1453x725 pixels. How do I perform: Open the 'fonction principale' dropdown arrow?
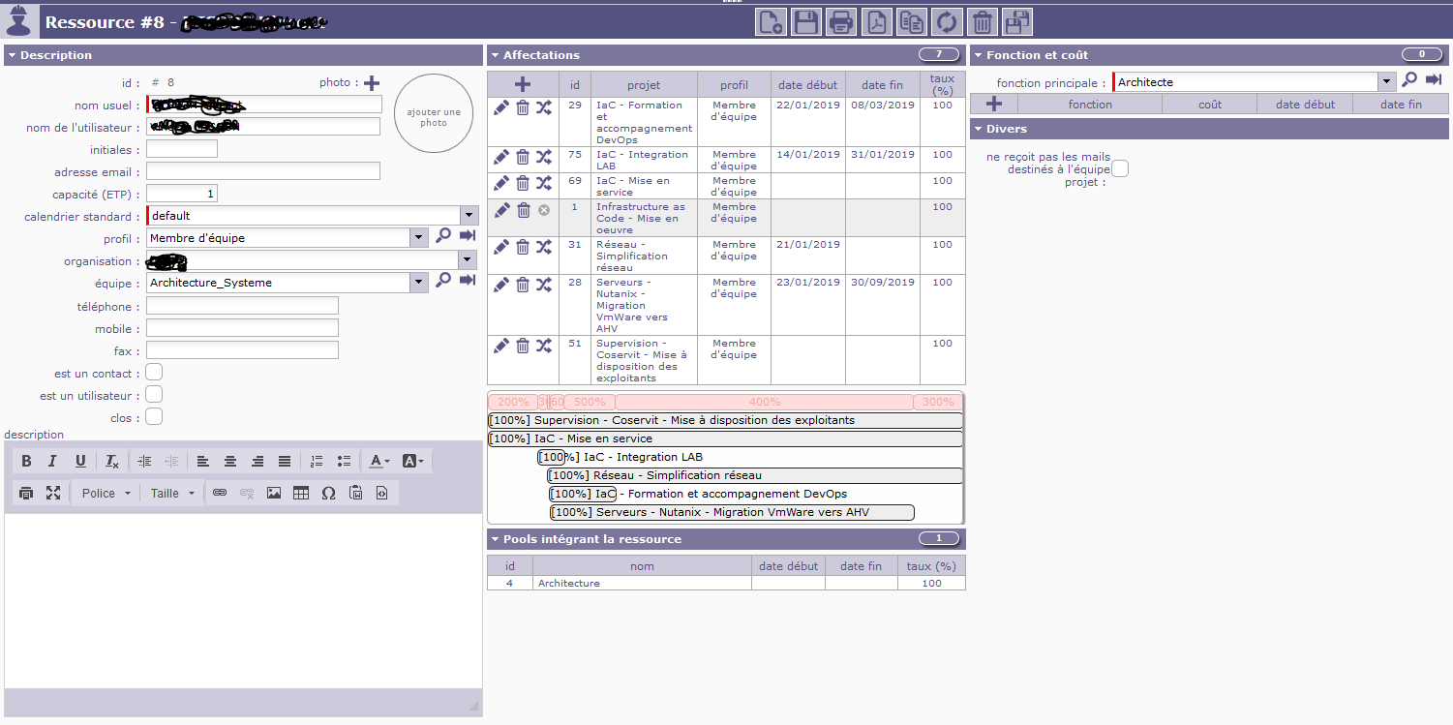tap(1387, 82)
